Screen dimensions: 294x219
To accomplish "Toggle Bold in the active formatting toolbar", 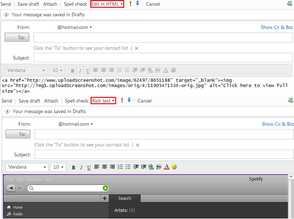I will 73,167.
